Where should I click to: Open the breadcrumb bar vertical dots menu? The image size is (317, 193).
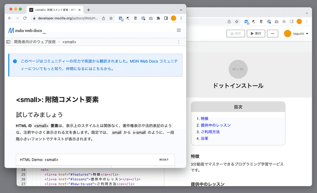[x=179, y=42]
